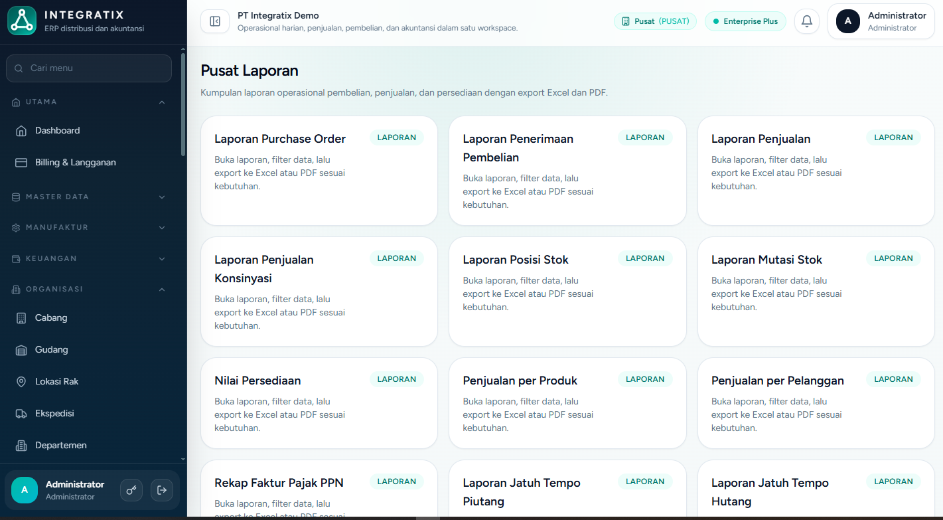Open the Laporan Posisi Stok card

567,292
